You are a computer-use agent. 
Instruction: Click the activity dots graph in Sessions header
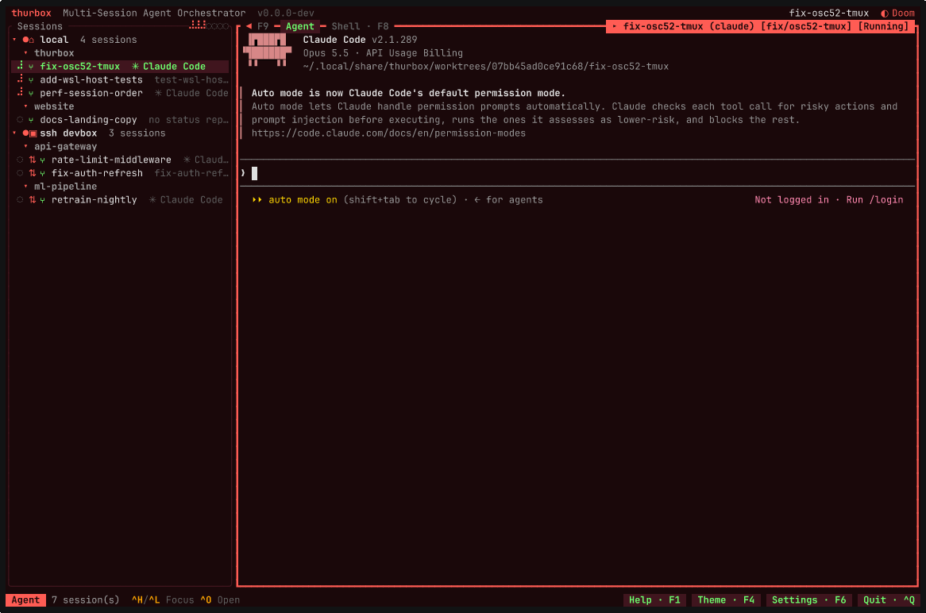pos(209,26)
